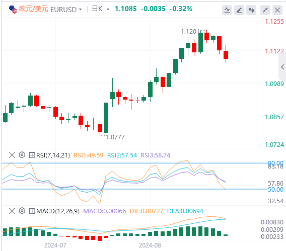Click the RSI 57.86 axis value
The width and height of the screenshot is (286, 251).
tap(275, 183)
